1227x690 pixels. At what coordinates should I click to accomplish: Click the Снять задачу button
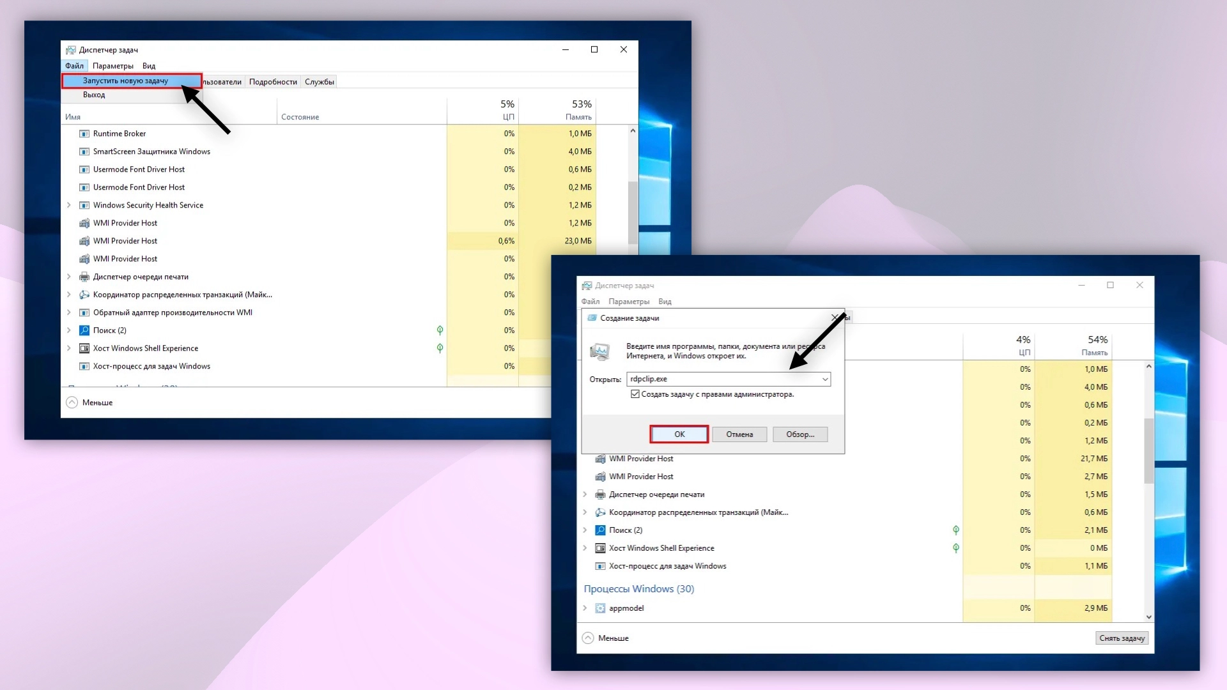(1122, 638)
